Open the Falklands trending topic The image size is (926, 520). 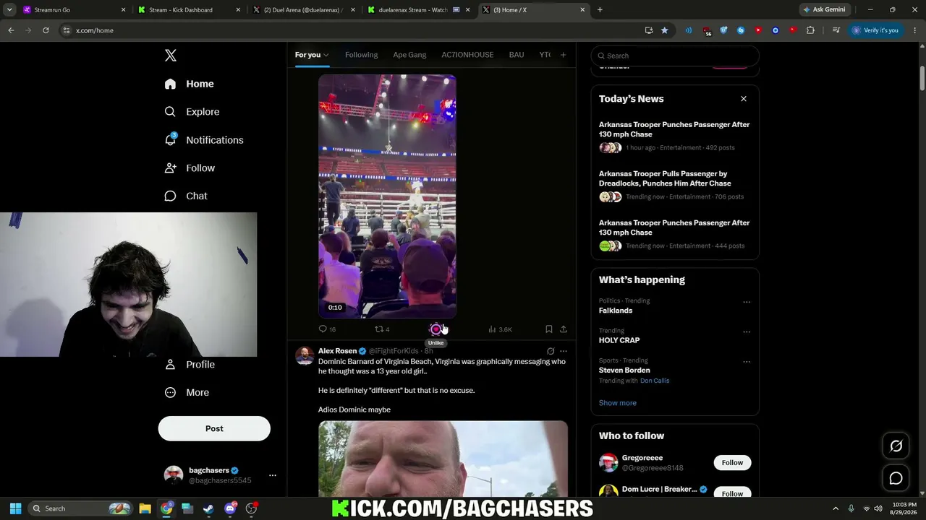tap(616, 311)
